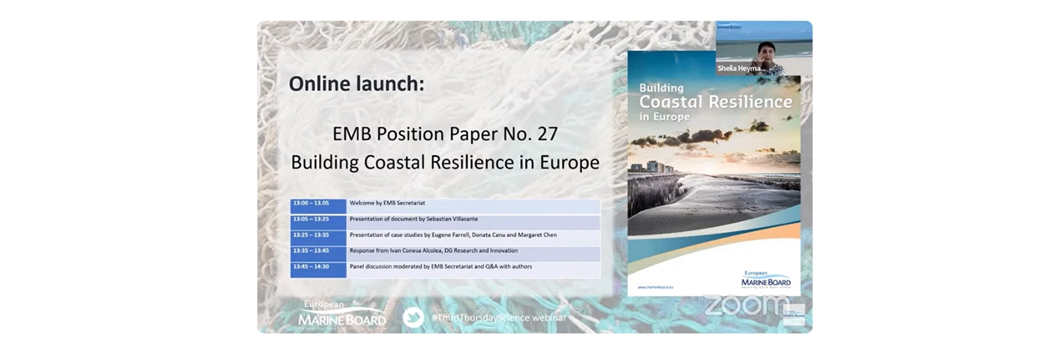Image resolution: width=1064 pixels, height=358 pixels.
Task: Select the 13:35 – 13:45 time cell
Action: click(x=318, y=254)
